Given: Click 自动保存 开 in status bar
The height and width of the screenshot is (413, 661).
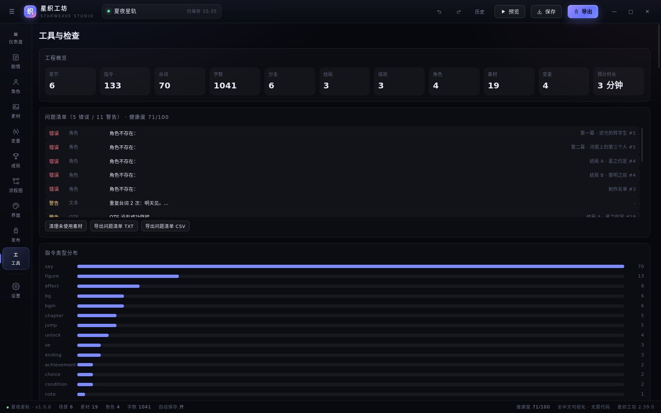Looking at the screenshot, I should click(171, 407).
